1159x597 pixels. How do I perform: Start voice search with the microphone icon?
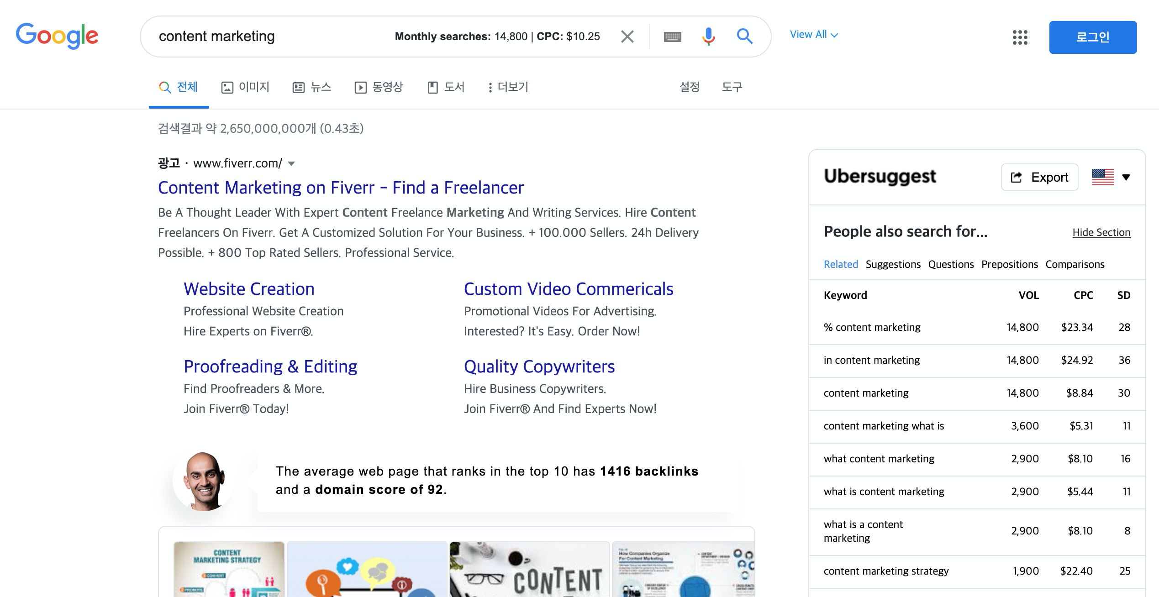[x=708, y=36]
